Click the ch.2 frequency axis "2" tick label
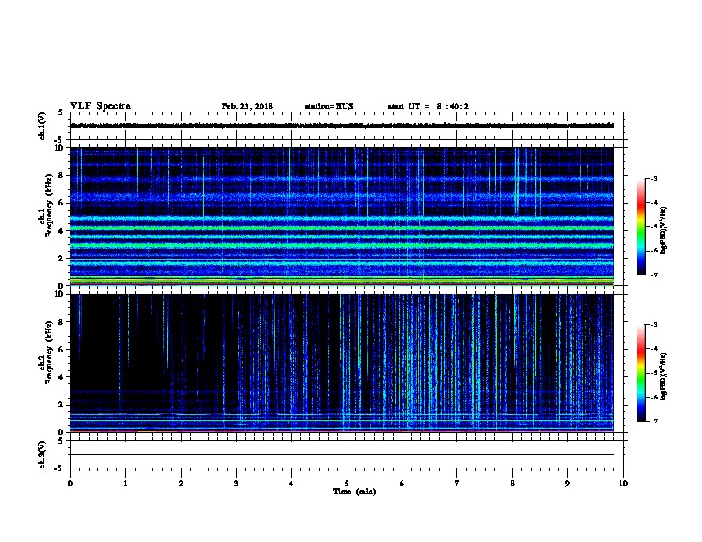This screenshot has width=702, height=542. pyautogui.click(x=61, y=405)
